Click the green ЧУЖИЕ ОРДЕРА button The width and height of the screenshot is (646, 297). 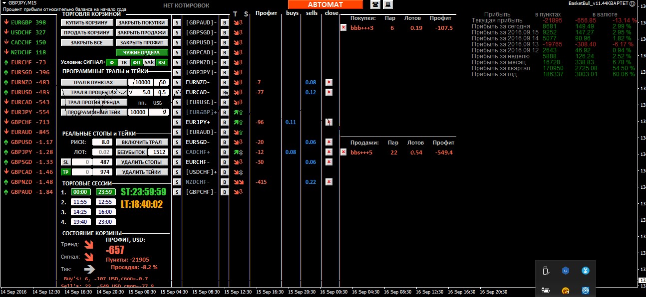142,52
